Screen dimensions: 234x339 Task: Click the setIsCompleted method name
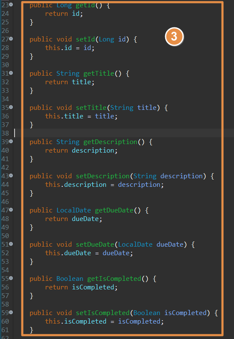coord(103,313)
